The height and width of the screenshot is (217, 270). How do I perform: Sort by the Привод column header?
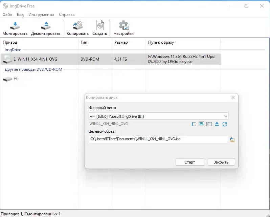(x=40, y=42)
